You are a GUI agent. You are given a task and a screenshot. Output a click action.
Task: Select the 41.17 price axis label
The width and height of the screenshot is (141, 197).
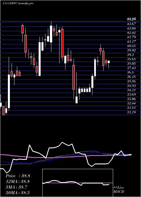[131, 41]
